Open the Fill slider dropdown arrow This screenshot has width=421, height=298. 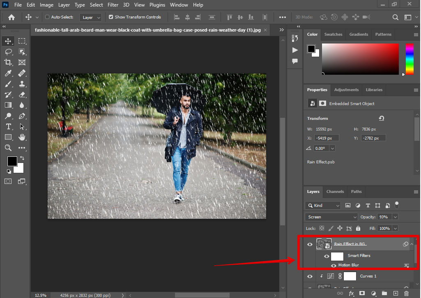tap(395, 229)
